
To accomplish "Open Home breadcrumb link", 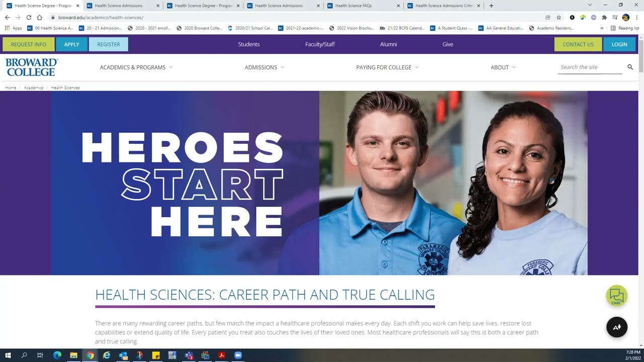I will coord(11,88).
